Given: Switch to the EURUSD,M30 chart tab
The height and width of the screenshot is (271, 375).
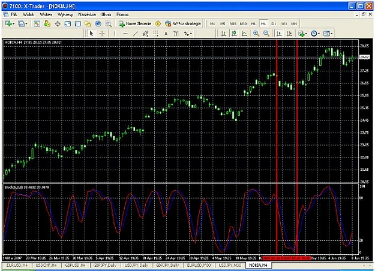Looking at the screenshot, I should (199, 265).
